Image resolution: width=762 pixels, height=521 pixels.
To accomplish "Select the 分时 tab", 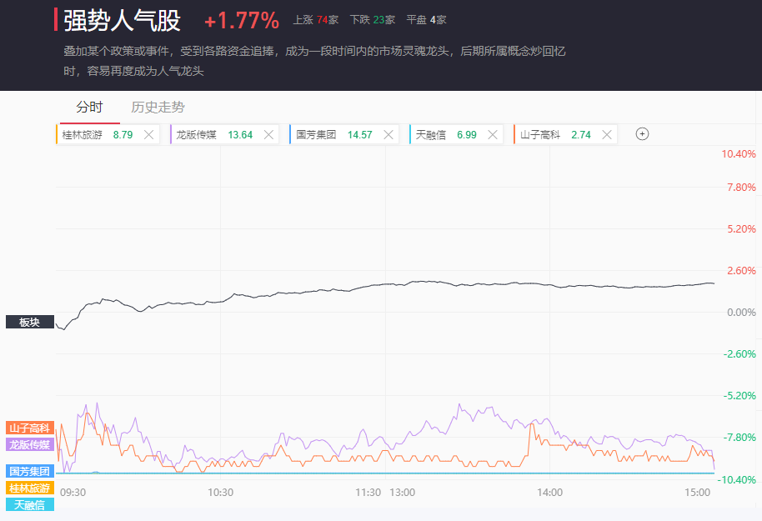I will (89, 107).
